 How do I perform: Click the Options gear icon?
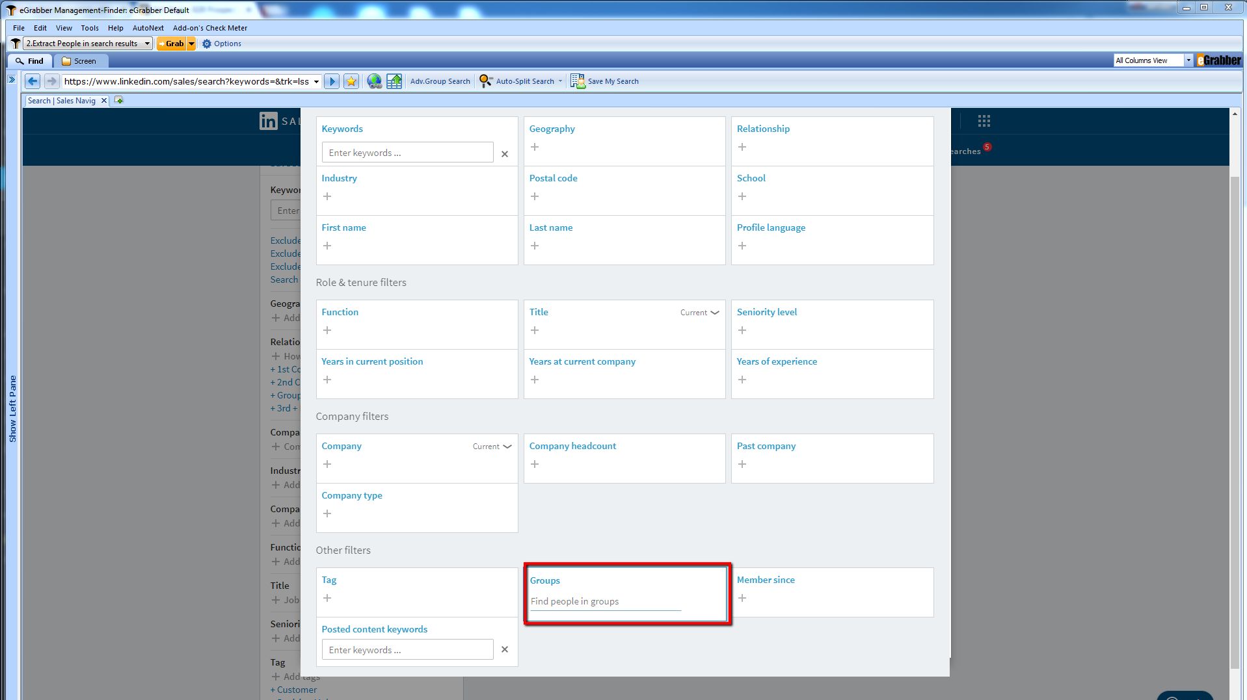coord(207,44)
